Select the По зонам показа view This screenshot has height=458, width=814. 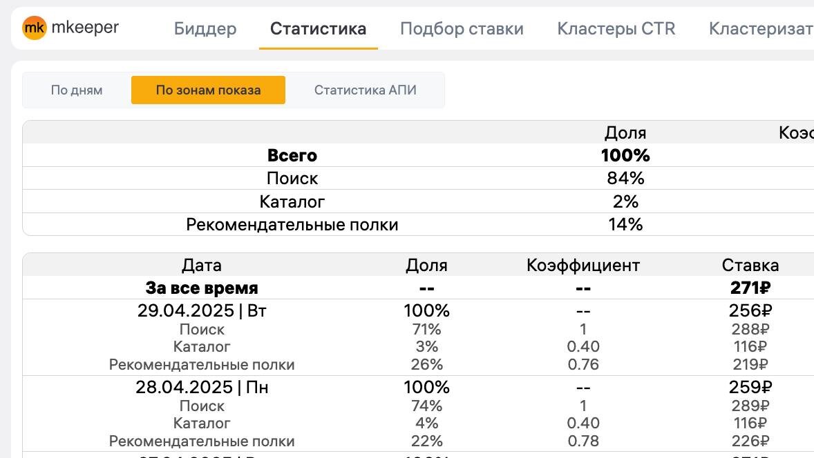(x=208, y=90)
